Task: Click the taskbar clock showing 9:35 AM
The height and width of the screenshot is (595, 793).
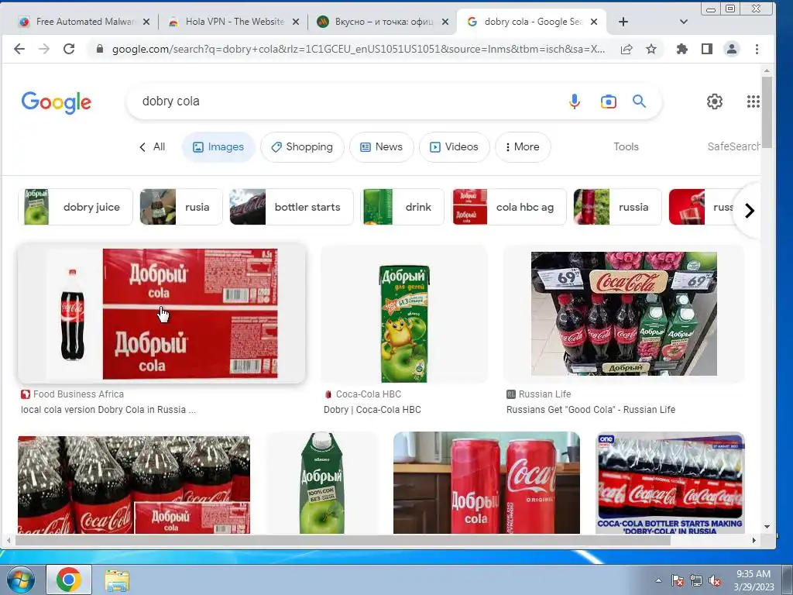Action: click(x=754, y=580)
